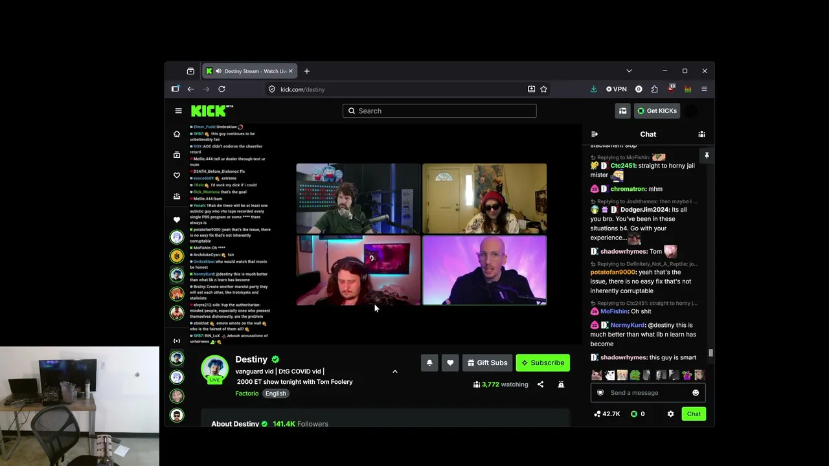829x466 pixels.
Task: Click the notification bell beside Gift Subs
Action: (x=429, y=363)
